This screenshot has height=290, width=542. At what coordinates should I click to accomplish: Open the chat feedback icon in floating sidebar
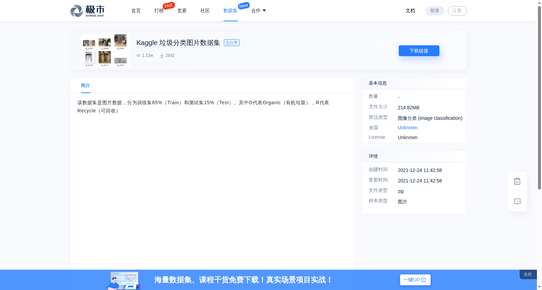pos(517,202)
